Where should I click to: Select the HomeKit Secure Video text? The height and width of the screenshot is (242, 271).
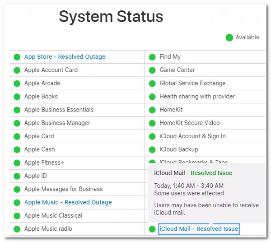[x=190, y=123]
